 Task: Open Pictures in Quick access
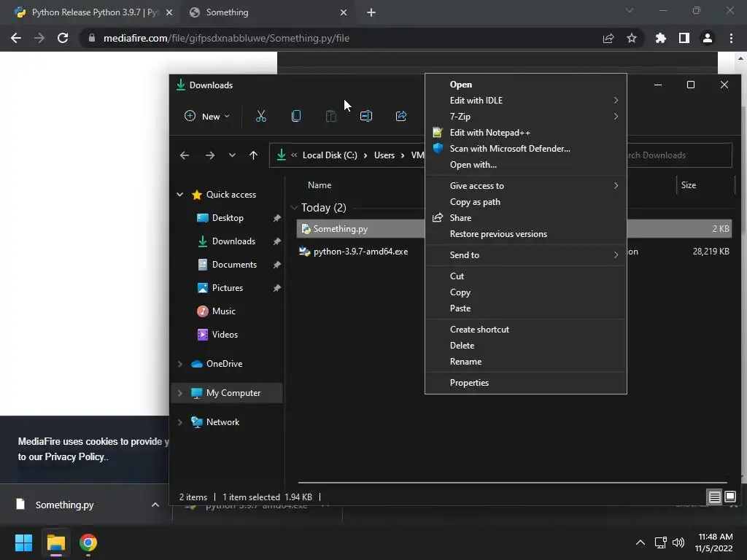[x=228, y=288]
